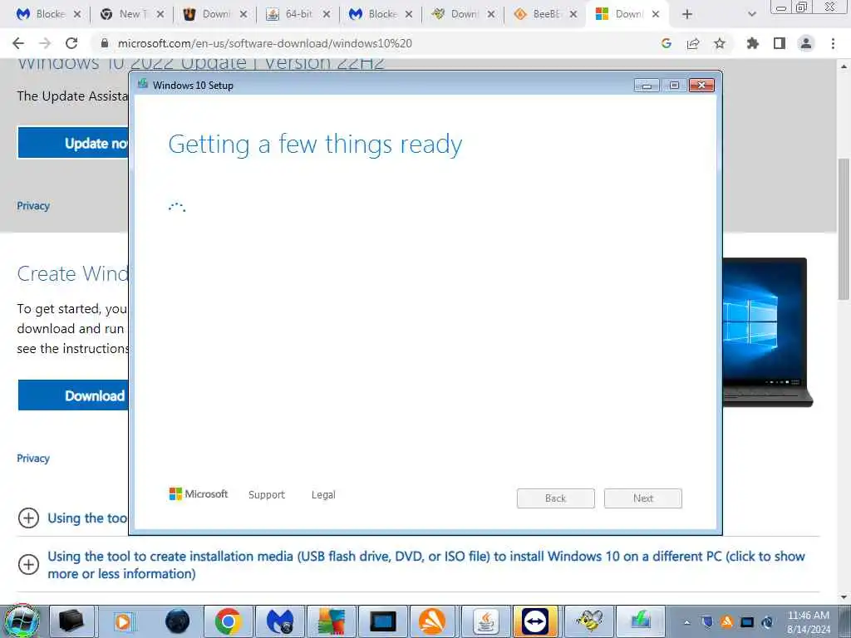This screenshot has height=638, width=851.
Task: Open the Chrome extensions puzzle icon
Action: [753, 43]
